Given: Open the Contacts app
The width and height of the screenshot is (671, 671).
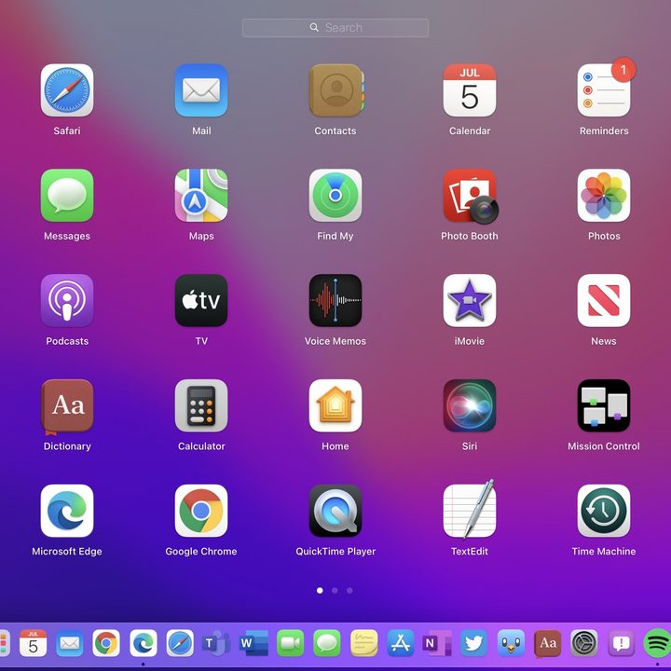Looking at the screenshot, I should click(335, 90).
